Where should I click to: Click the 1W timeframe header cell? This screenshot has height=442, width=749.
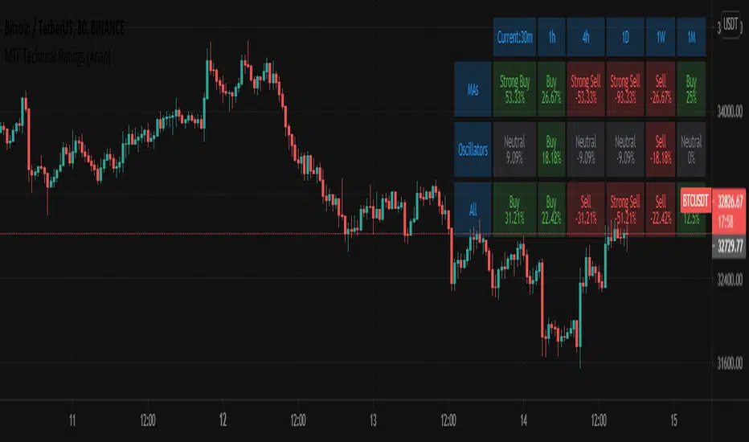click(x=659, y=38)
